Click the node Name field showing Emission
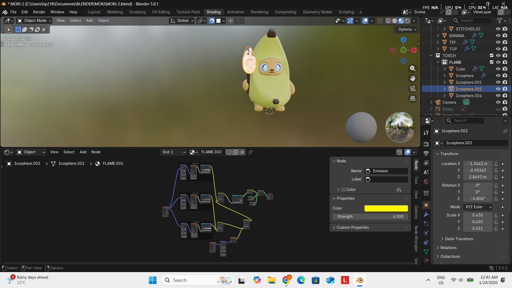 point(386,171)
